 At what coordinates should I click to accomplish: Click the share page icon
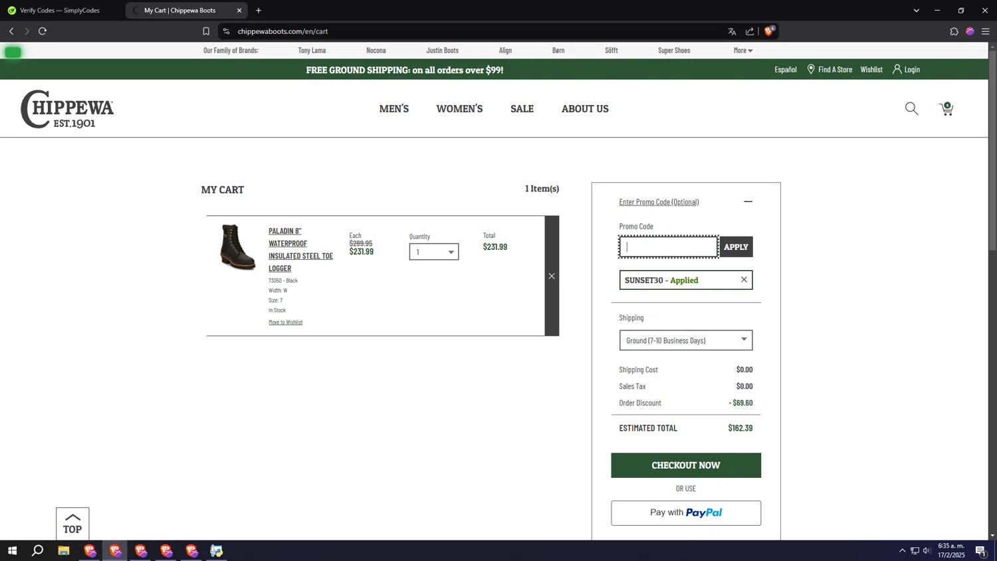750,31
